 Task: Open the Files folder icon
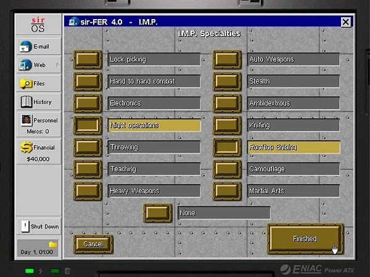(x=26, y=83)
